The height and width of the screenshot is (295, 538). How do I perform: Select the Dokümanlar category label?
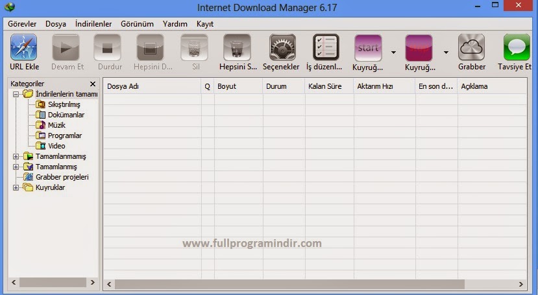pos(66,115)
